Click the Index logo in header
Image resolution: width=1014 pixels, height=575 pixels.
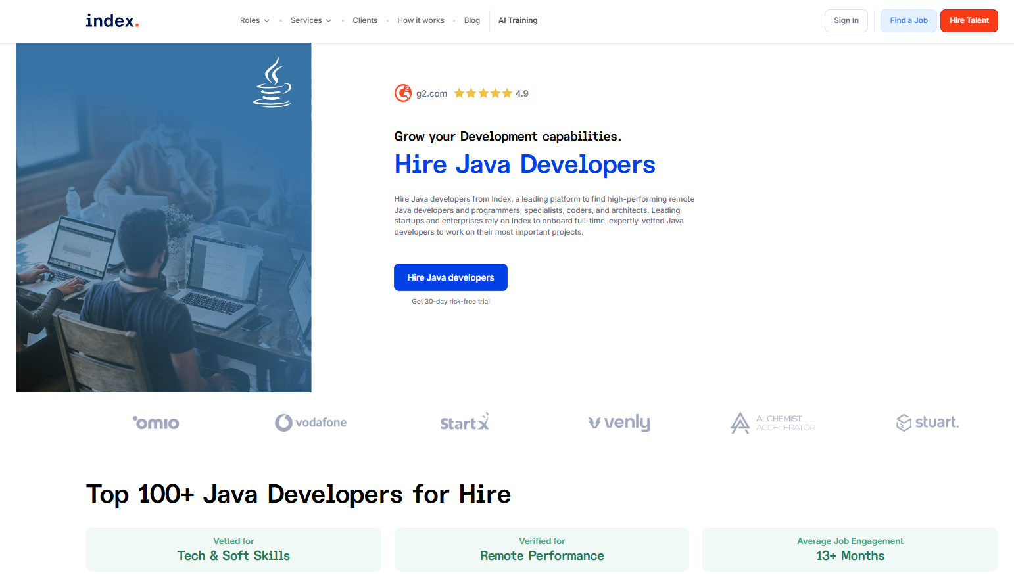point(112,21)
